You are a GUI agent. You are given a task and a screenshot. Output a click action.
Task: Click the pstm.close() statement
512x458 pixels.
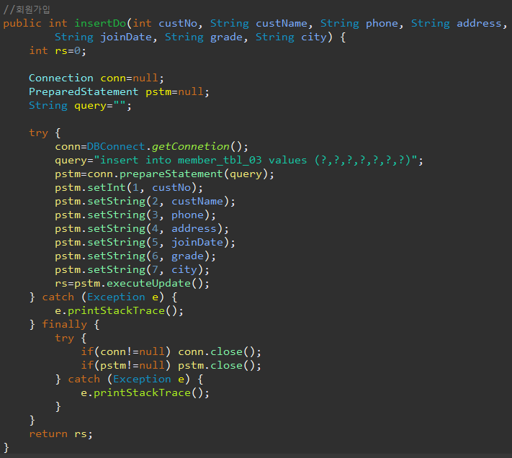(x=220, y=366)
